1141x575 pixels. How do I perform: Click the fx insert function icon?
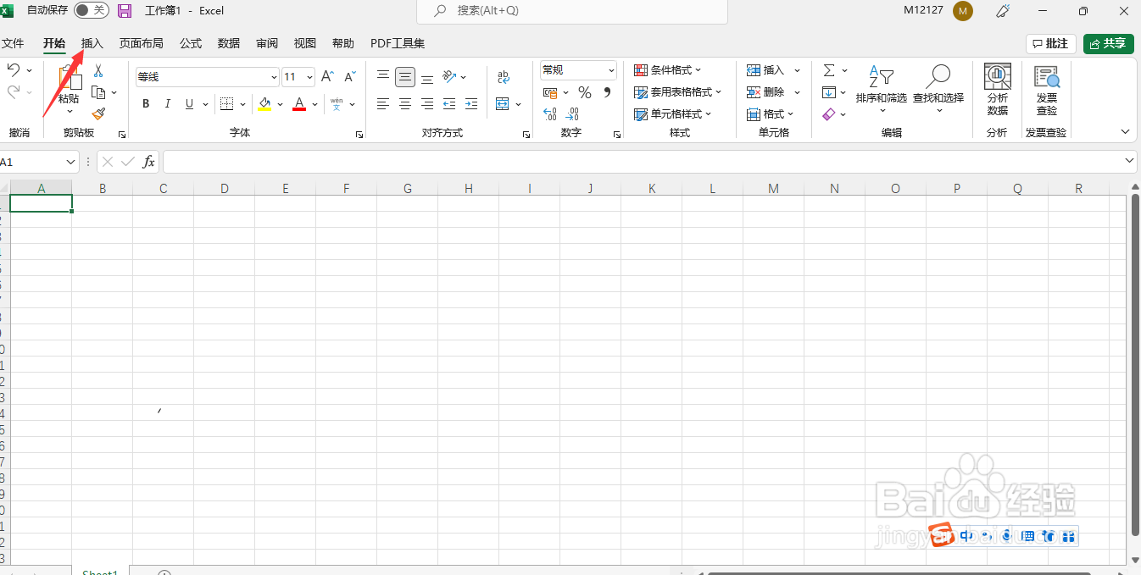(149, 162)
